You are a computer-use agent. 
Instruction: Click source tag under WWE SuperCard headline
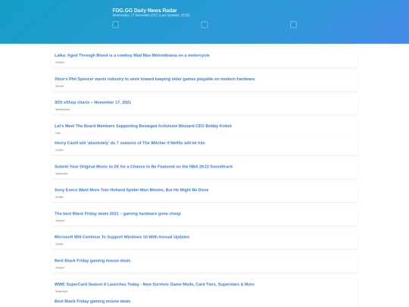[x=61, y=291]
